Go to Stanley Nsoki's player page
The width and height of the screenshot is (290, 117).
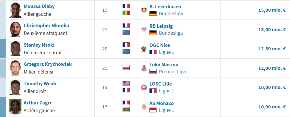pyautogui.click(x=39, y=45)
